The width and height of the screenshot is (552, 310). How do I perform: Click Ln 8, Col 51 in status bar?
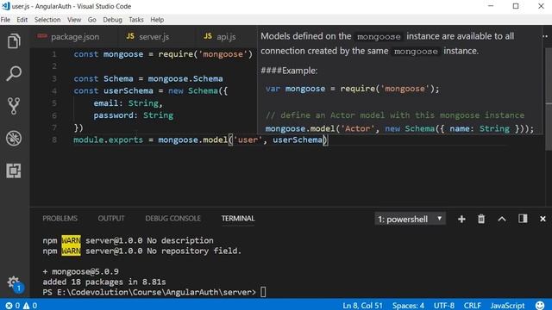coord(362,306)
